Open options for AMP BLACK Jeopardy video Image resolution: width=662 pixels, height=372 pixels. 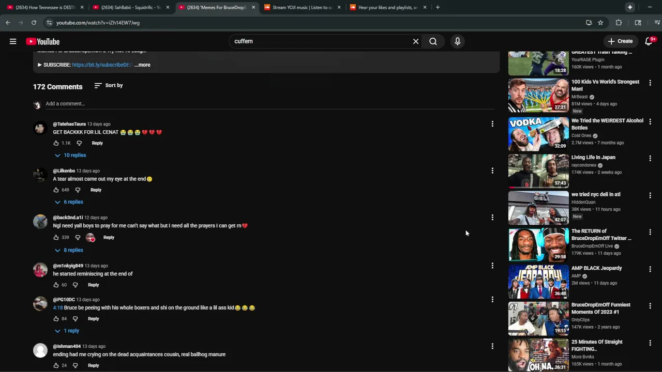[650, 269]
